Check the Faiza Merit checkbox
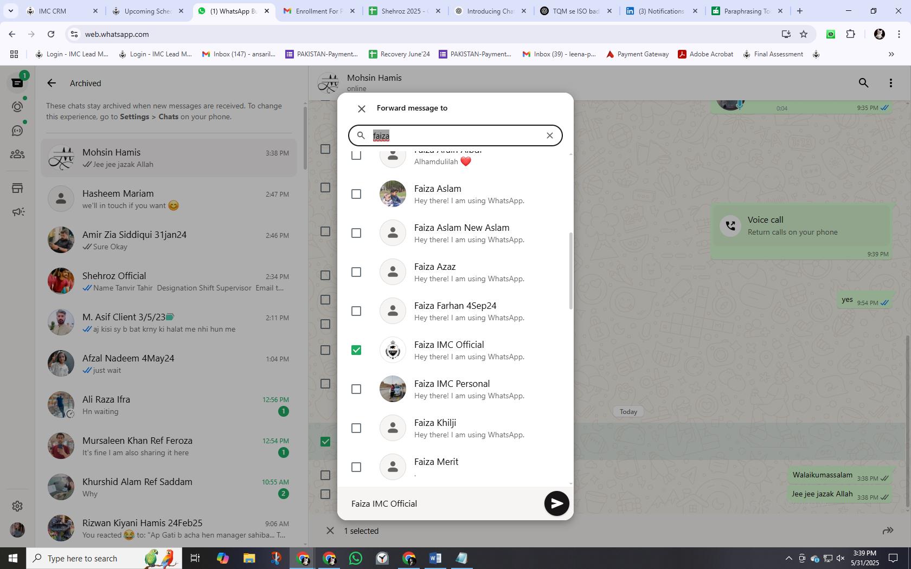911x569 pixels. point(356,467)
